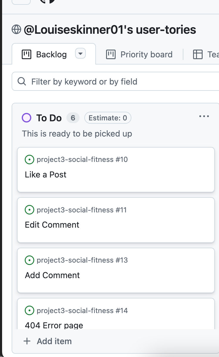Open the Backlog tab dropdown arrow

(80, 54)
